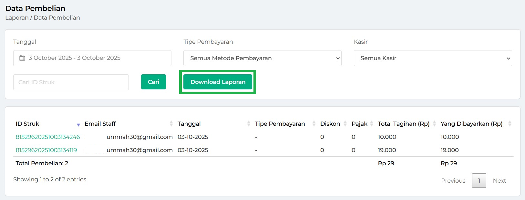Go to Previous page
The height and width of the screenshot is (200, 525).
(453, 181)
